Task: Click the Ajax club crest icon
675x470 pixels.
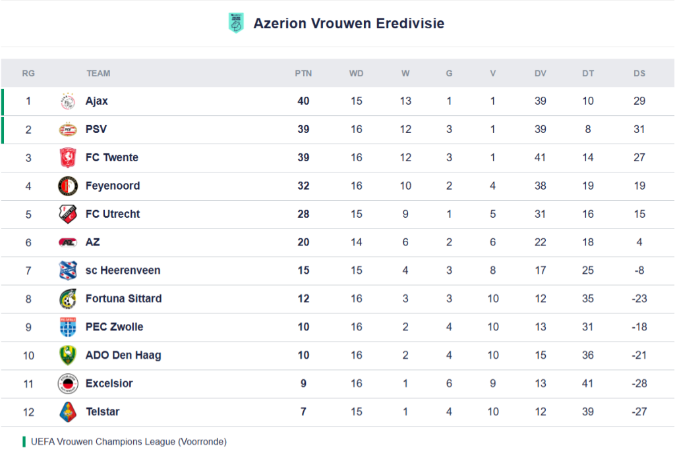Action: pyautogui.click(x=68, y=101)
